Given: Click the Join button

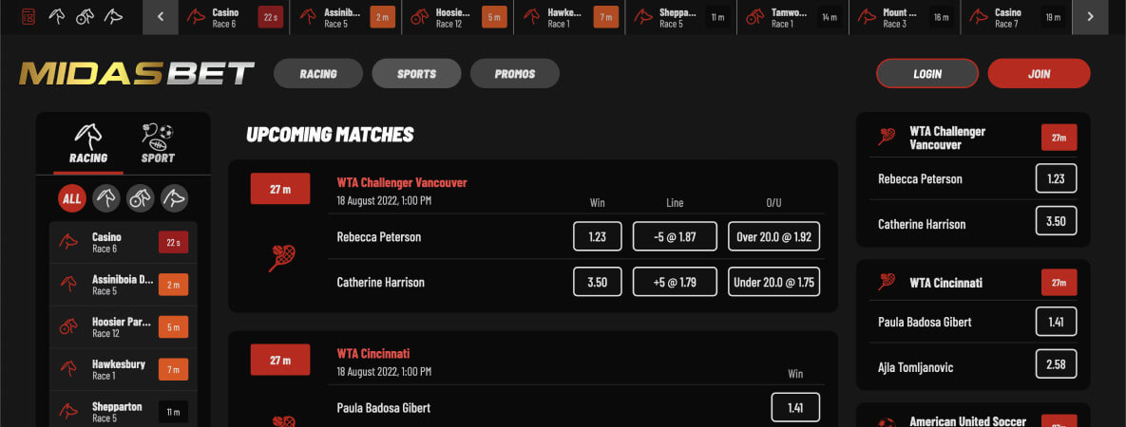Looking at the screenshot, I should [x=1040, y=73].
